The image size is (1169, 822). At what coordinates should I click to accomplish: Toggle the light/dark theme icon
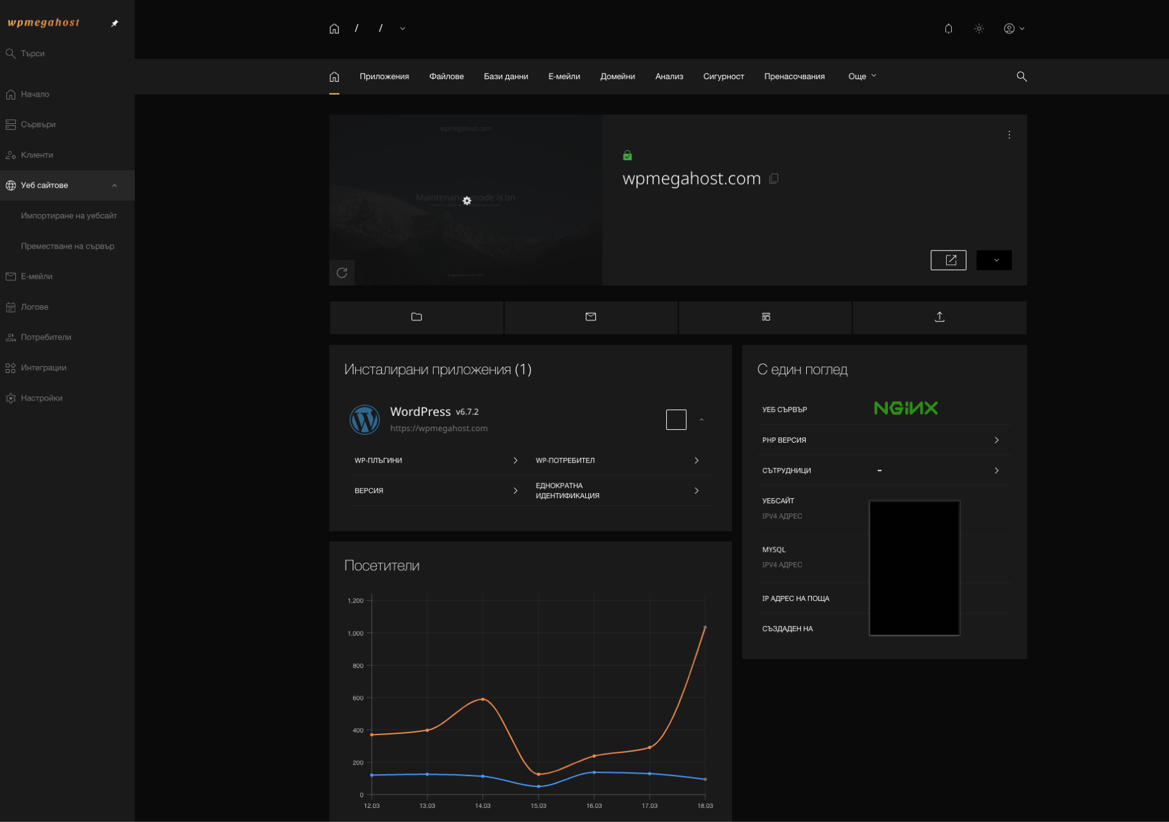979,29
